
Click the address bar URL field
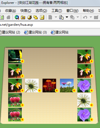50,25
